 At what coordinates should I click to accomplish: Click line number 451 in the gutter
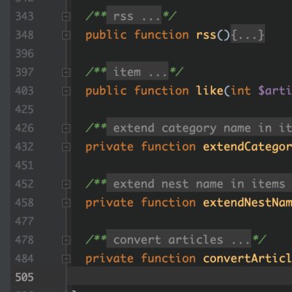24,166
